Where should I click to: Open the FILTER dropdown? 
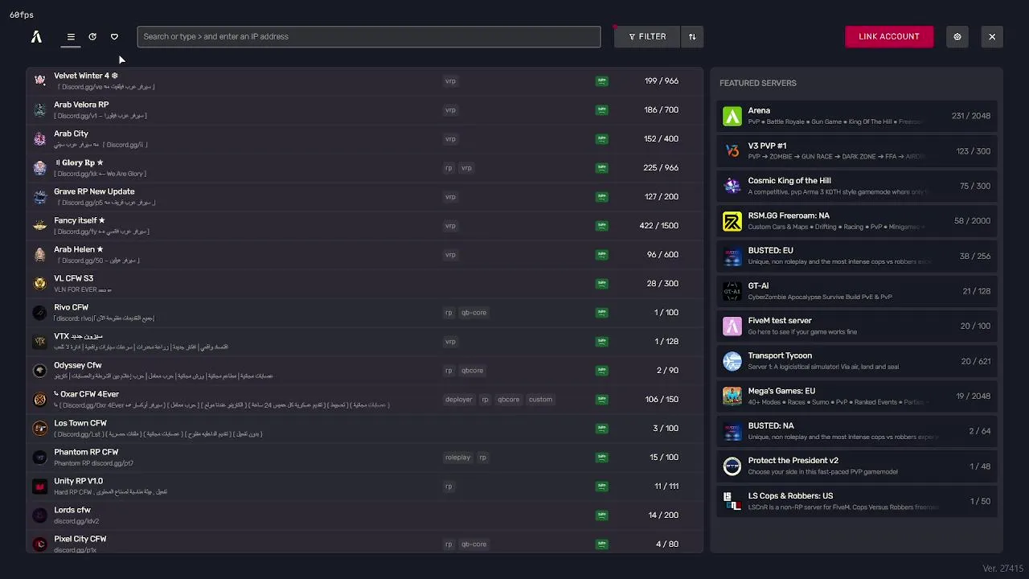(647, 37)
